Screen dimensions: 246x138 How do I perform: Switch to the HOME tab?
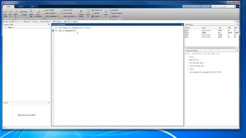coord(8,7)
